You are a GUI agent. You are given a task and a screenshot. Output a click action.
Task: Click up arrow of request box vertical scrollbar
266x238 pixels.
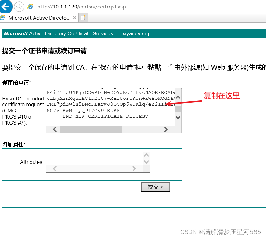click(x=178, y=97)
